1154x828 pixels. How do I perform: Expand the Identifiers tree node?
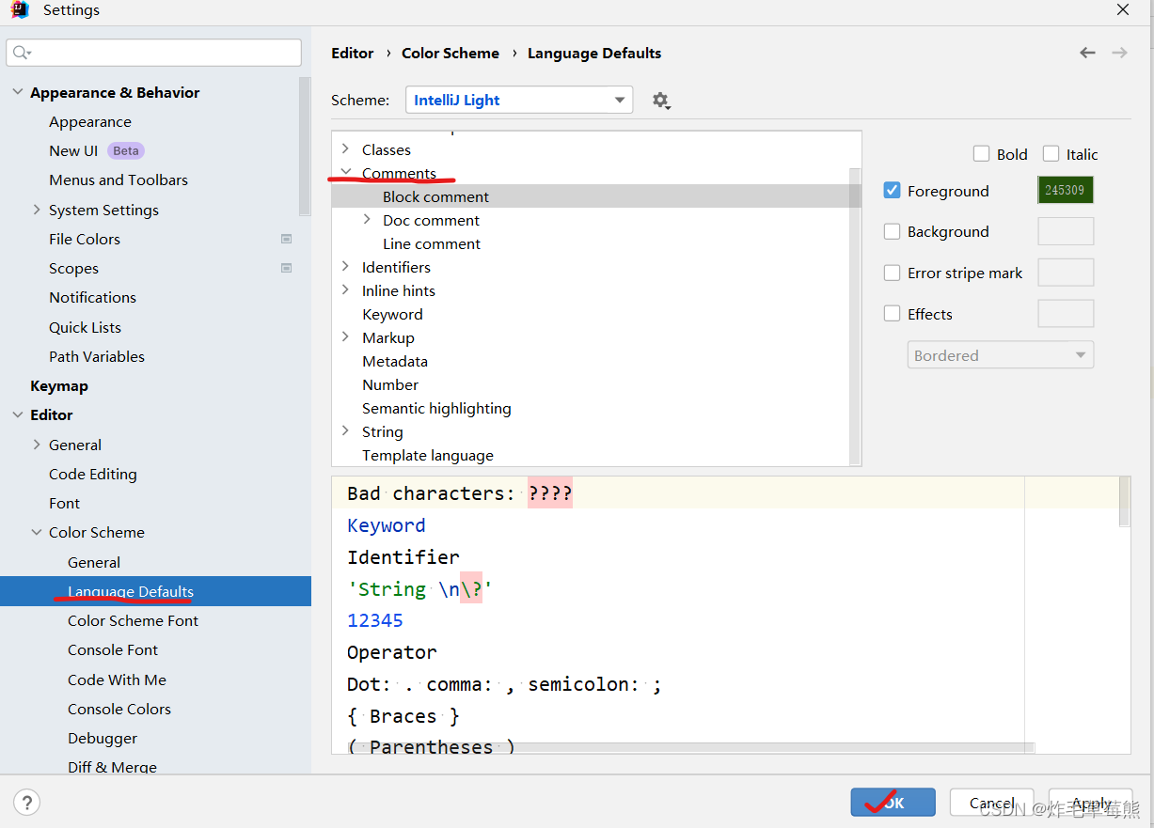tap(345, 267)
